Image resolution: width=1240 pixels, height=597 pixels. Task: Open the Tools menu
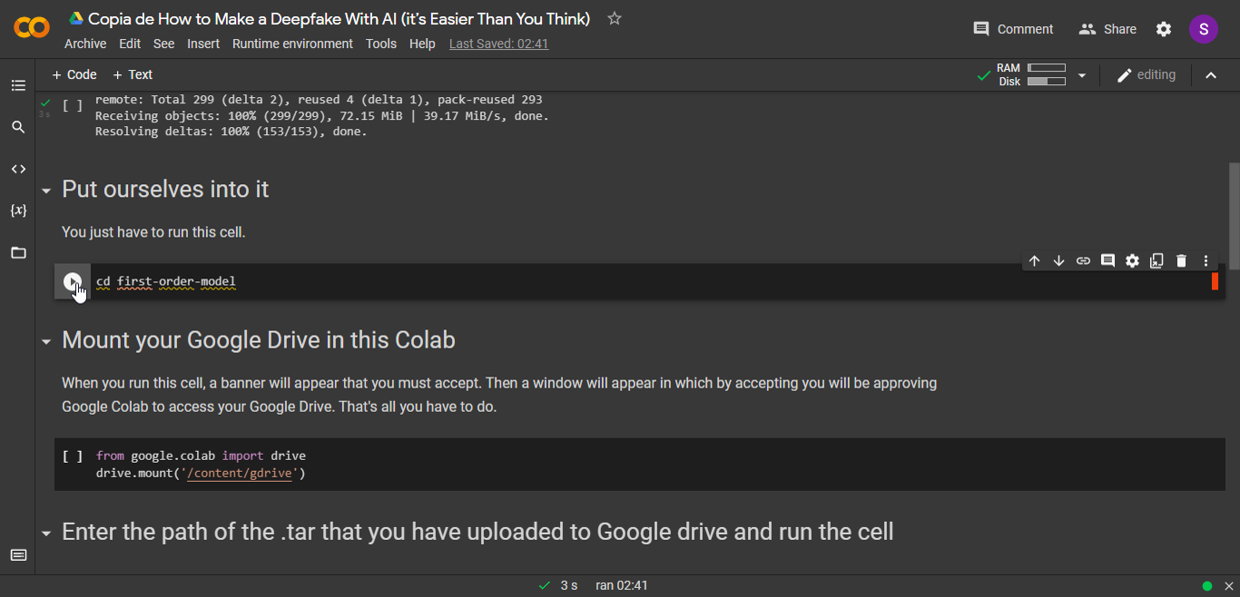pos(381,44)
